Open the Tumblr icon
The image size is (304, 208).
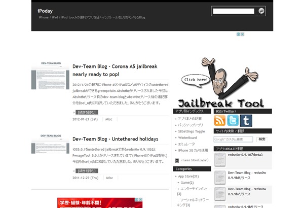tap(246, 120)
